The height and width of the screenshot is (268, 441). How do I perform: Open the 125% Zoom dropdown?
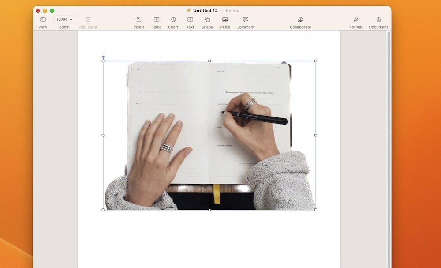[64, 19]
